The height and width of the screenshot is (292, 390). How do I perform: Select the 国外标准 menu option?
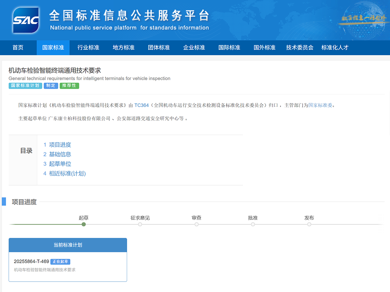click(264, 47)
